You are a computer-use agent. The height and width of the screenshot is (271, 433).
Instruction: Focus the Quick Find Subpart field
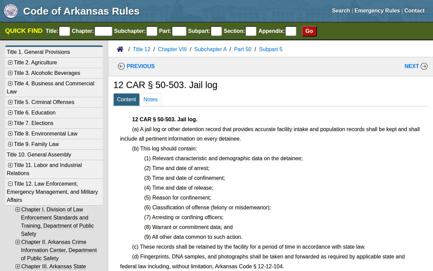(216, 31)
